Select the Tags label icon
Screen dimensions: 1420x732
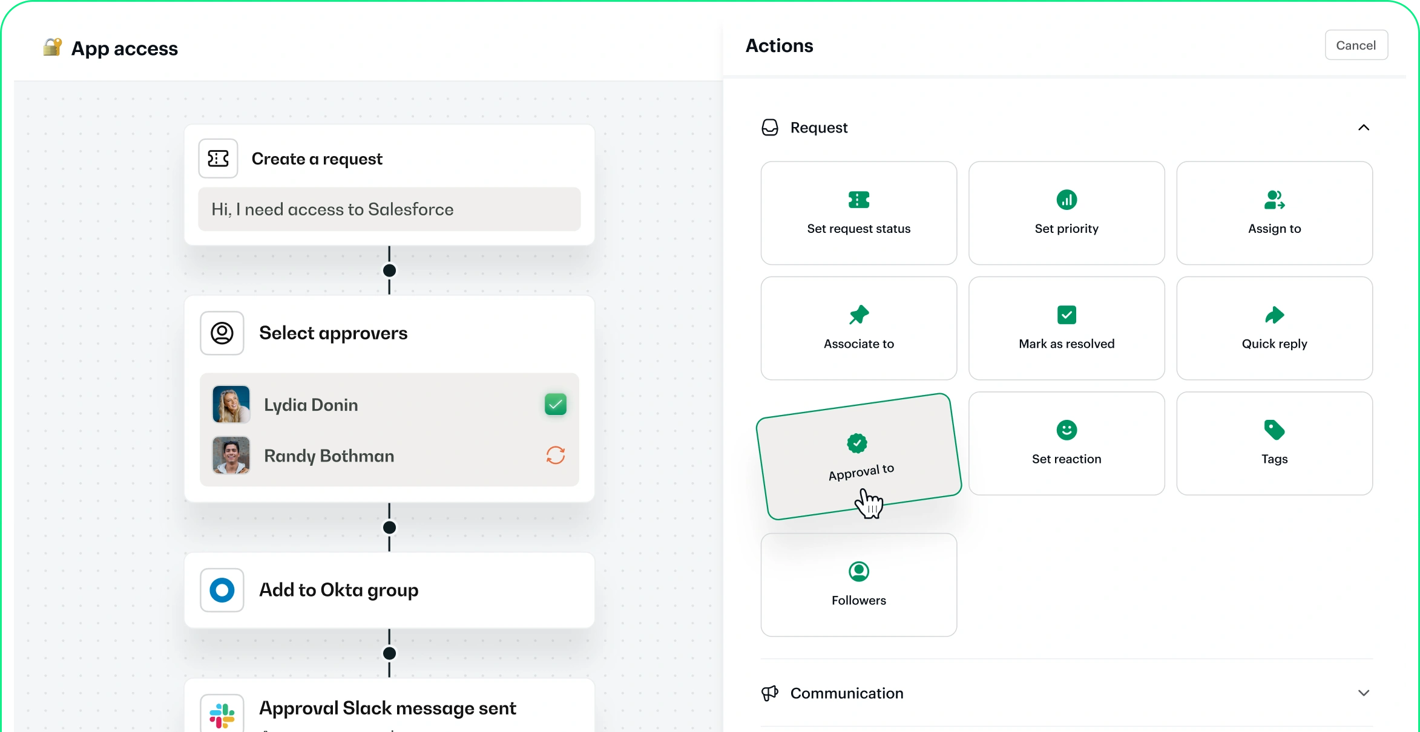point(1275,430)
